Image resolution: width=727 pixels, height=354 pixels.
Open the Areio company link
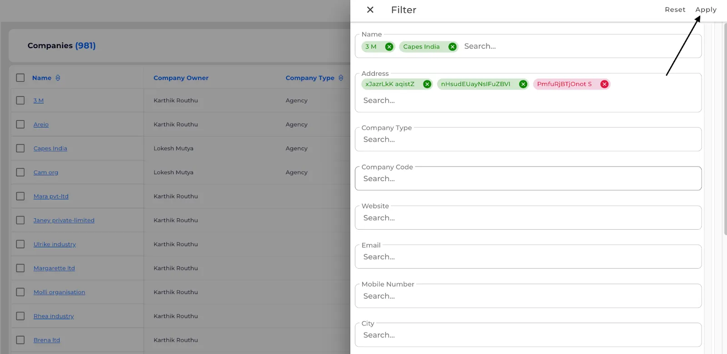click(x=41, y=124)
